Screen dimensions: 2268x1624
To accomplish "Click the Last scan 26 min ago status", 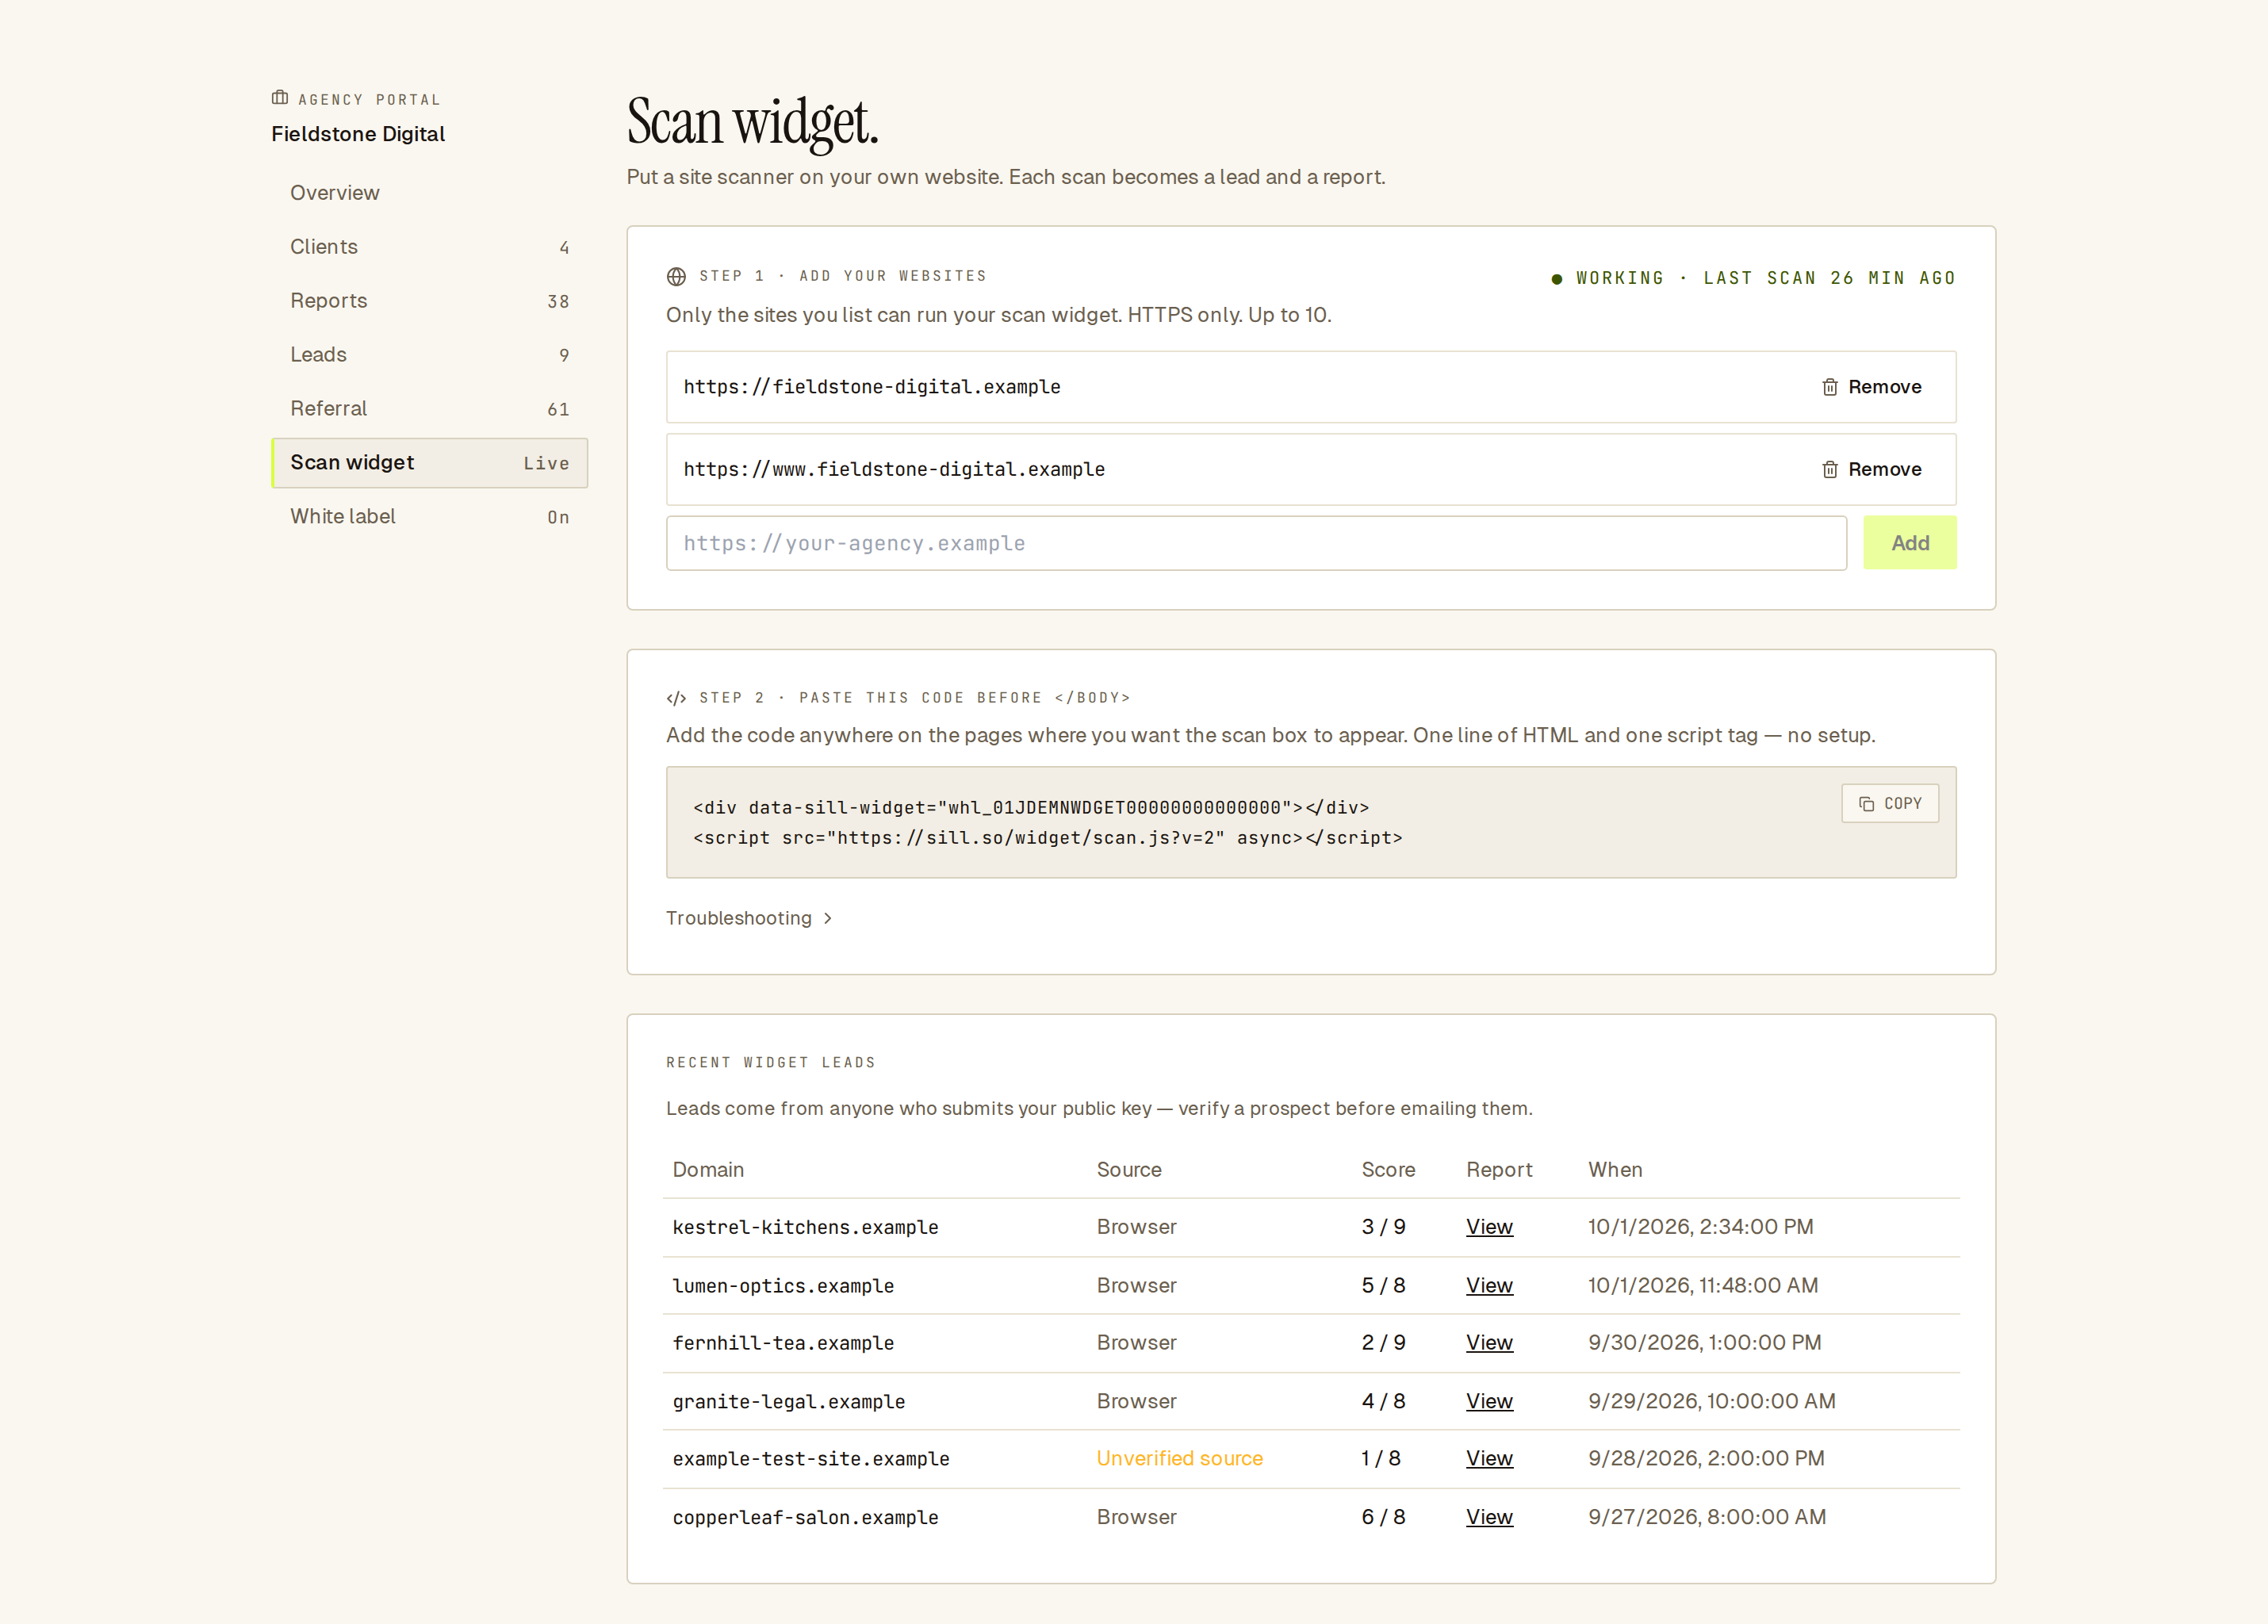I will 1829,279.
